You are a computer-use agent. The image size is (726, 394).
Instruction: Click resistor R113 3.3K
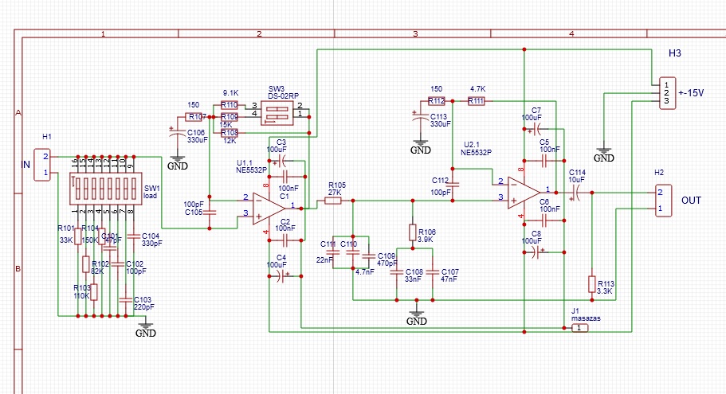pyautogui.click(x=592, y=284)
